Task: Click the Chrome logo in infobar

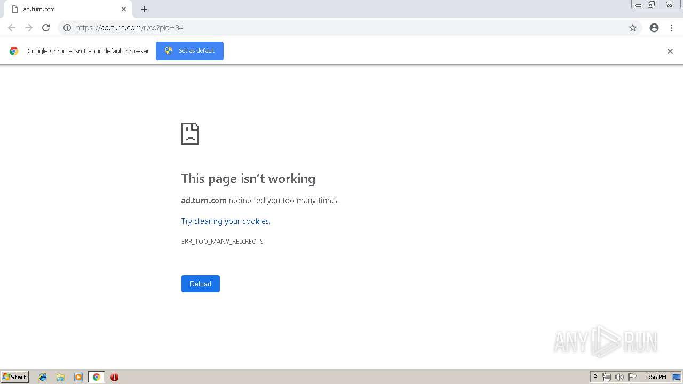Action: (x=14, y=51)
